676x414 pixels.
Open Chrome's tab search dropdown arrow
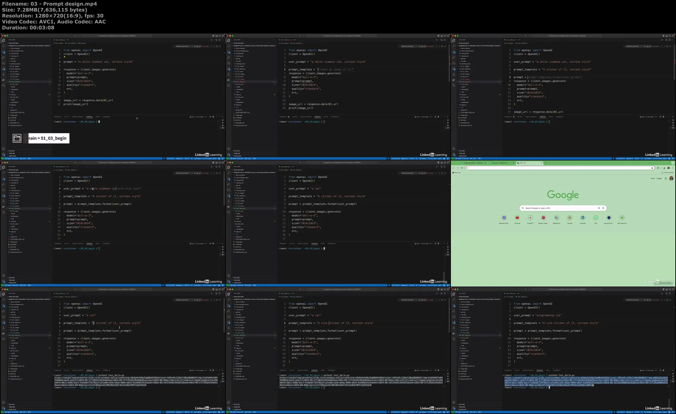pos(673,163)
